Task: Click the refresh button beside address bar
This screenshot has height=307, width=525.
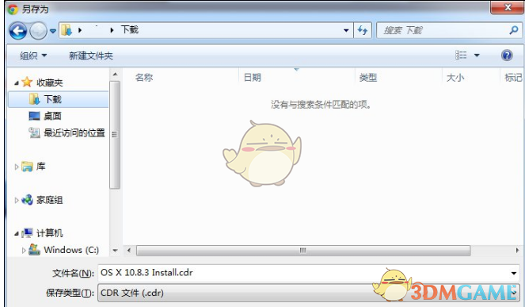Action: [x=363, y=30]
